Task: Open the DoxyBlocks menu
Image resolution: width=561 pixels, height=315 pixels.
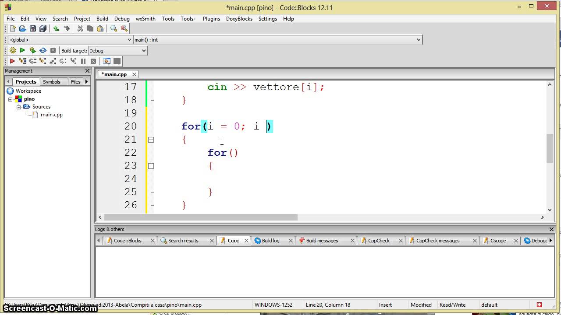Action: click(x=239, y=19)
